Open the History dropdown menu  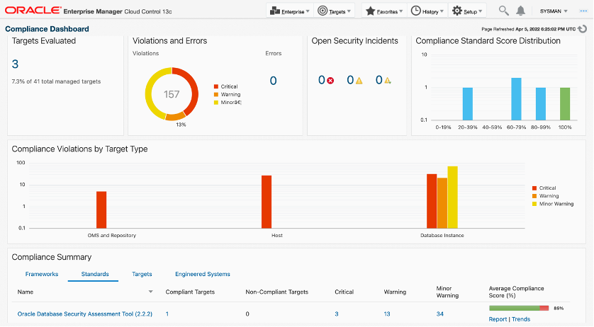tap(429, 11)
